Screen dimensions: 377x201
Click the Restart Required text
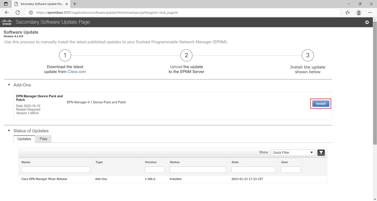coord(28,109)
